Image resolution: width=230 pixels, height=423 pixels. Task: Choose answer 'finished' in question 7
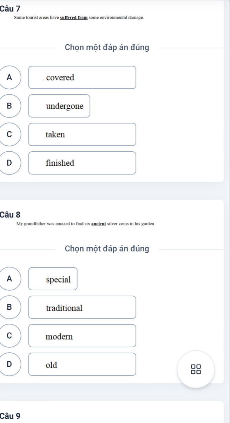coord(82,163)
